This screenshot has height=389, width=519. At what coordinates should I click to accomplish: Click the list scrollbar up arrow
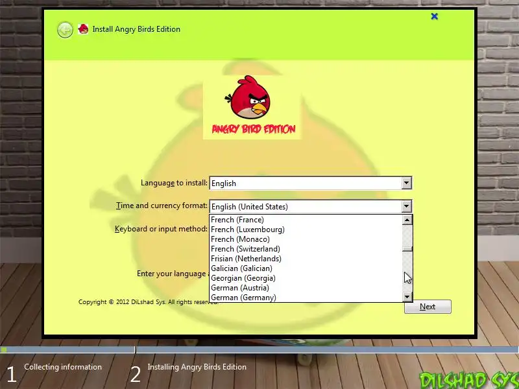click(x=407, y=220)
